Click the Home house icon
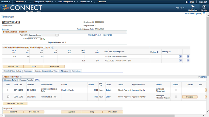 click(x=186, y=2)
